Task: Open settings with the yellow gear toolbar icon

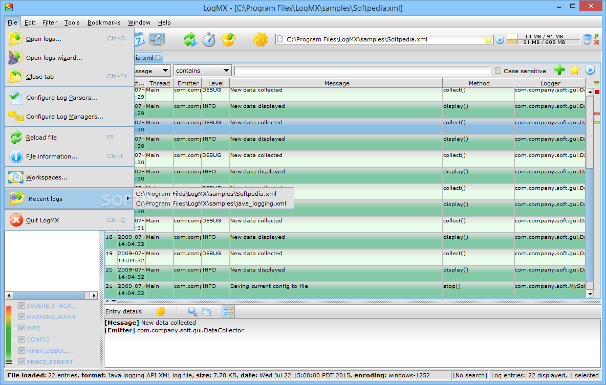Action: point(261,39)
